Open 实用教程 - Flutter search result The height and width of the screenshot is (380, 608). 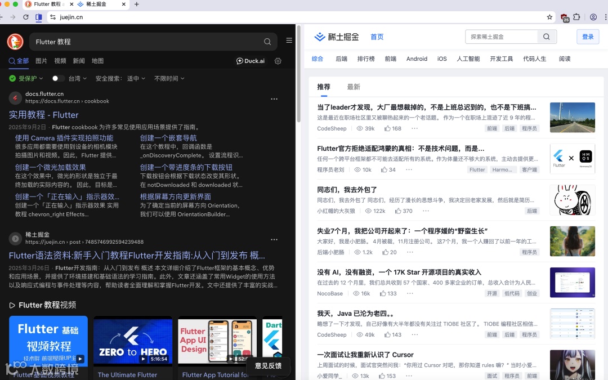[x=43, y=115]
